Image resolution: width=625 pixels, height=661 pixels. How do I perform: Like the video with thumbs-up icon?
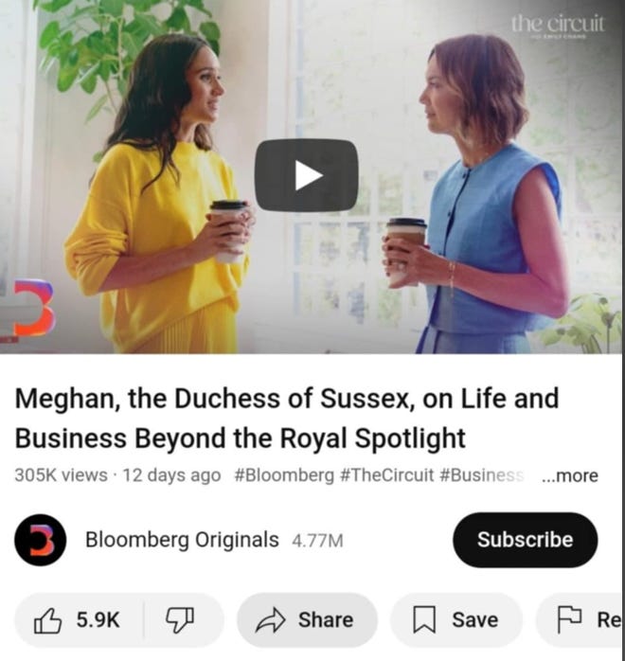coord(47,620)
